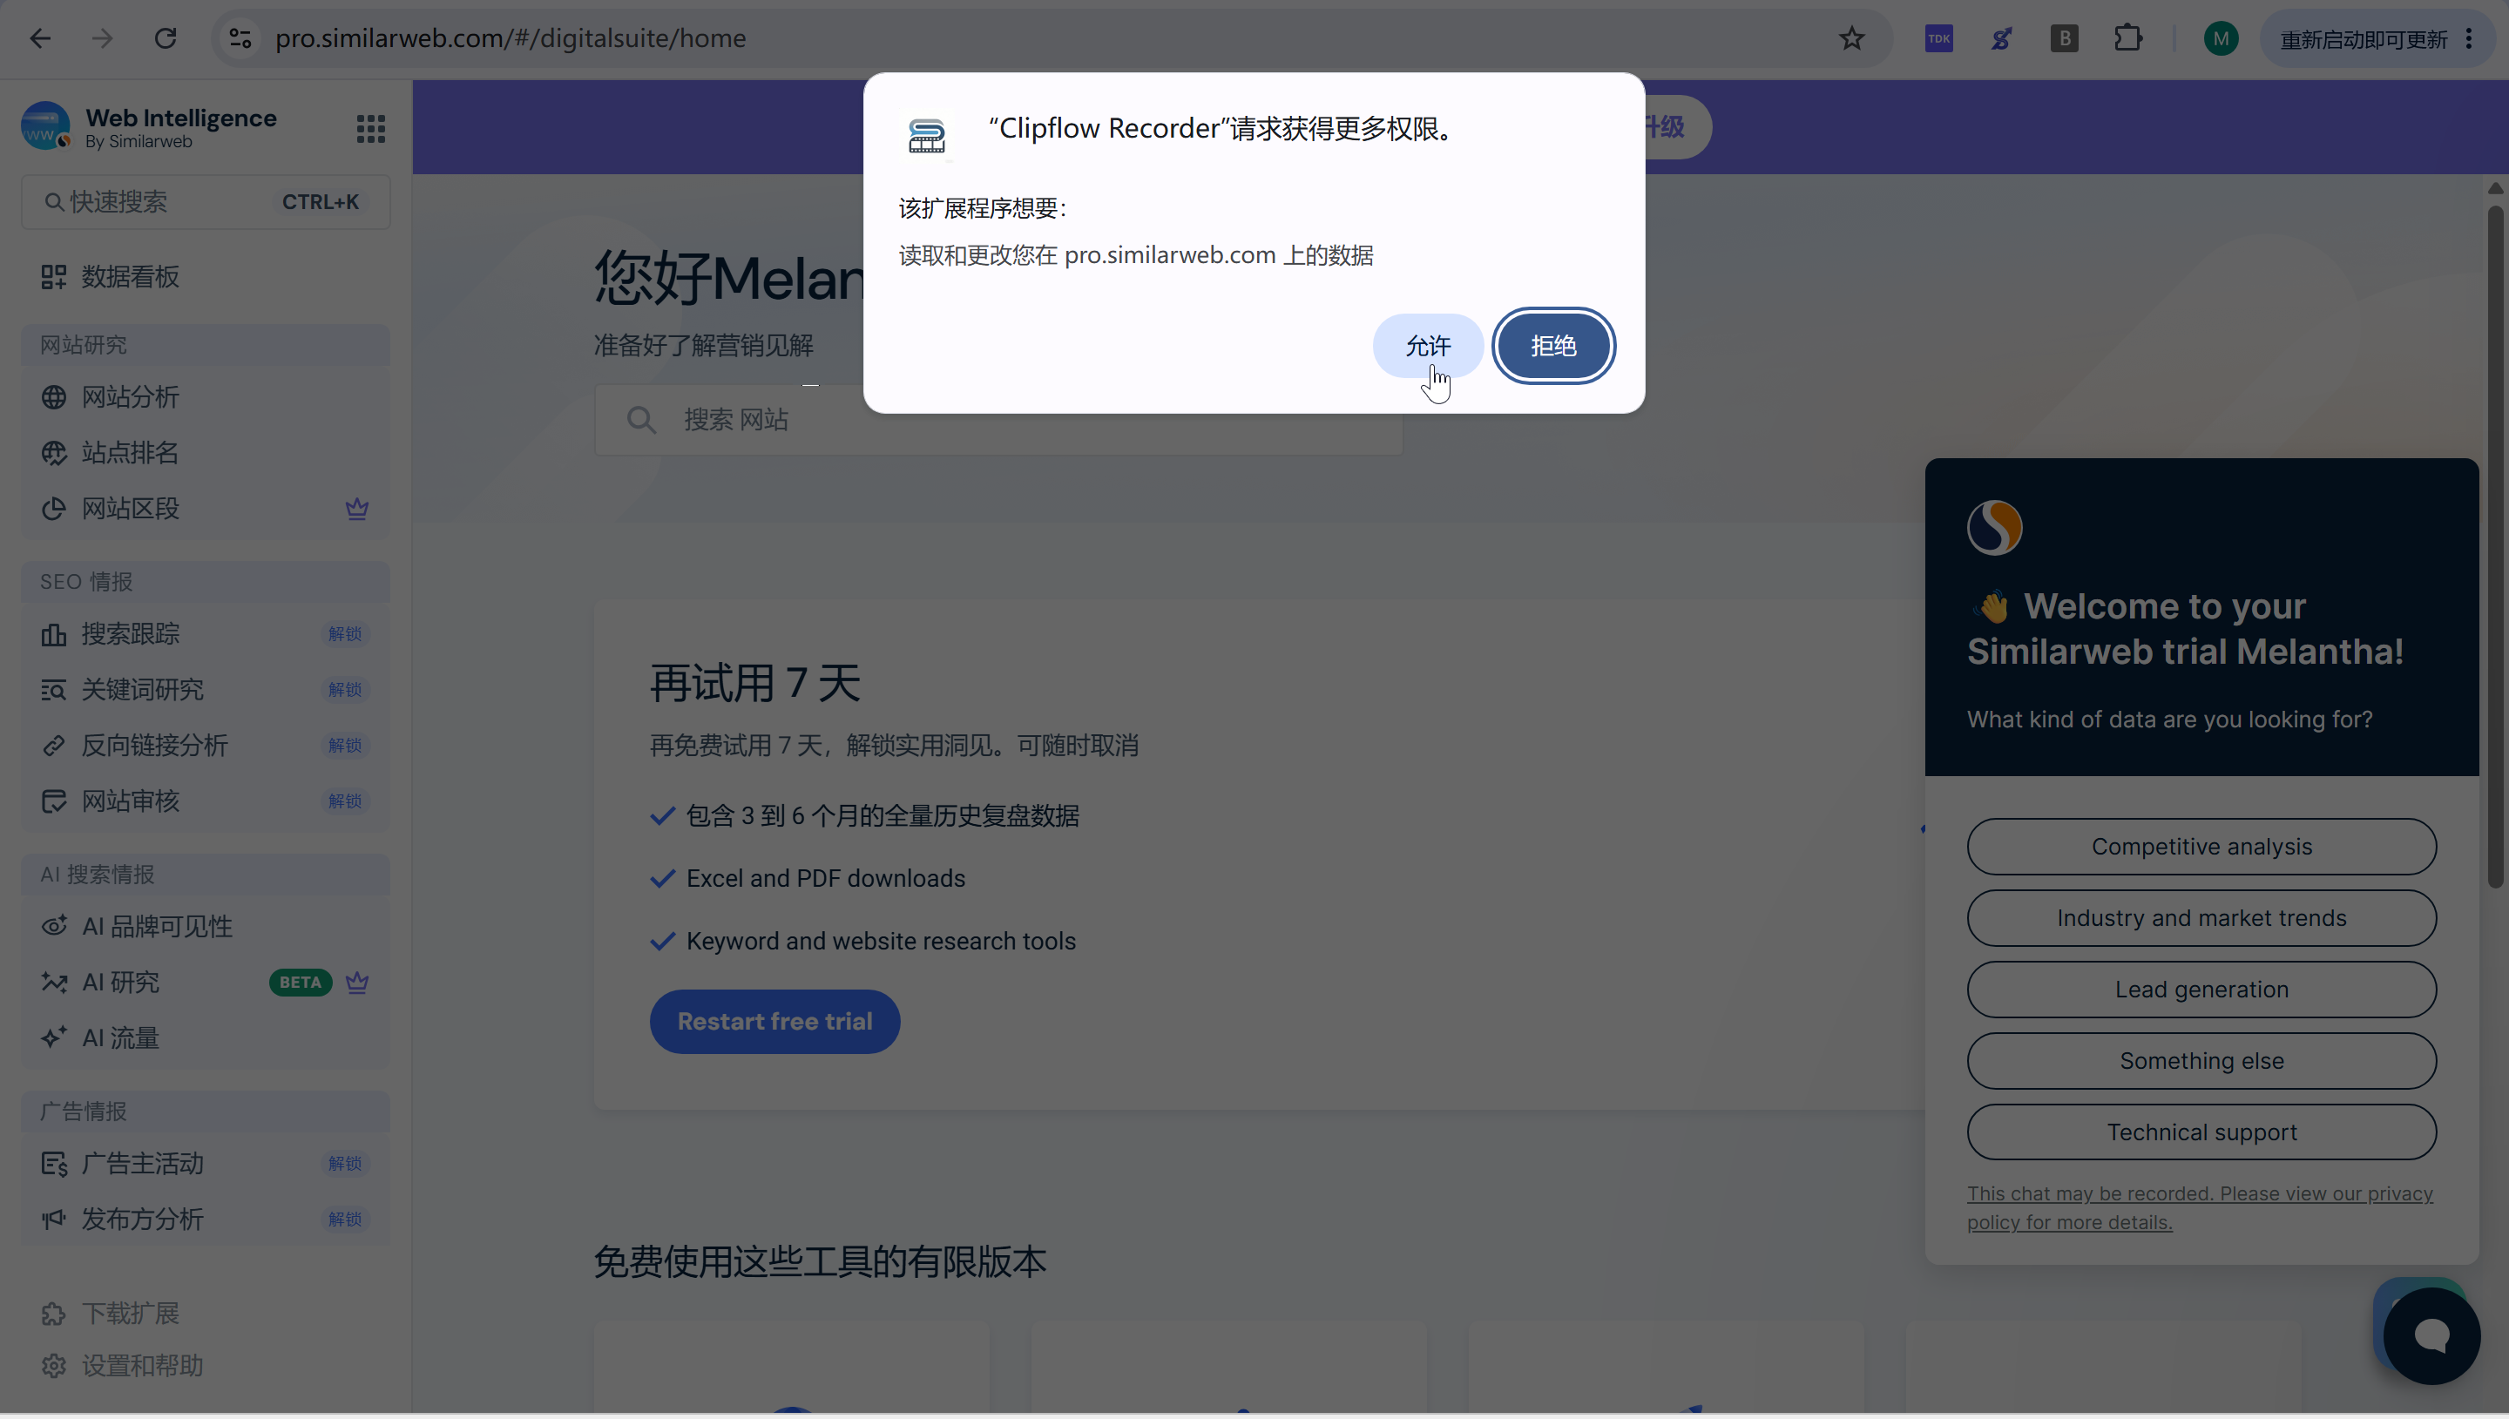Open the TDK extension icon
This screenshot has height=1419, width=2509.
click(x=1939, y=38)
